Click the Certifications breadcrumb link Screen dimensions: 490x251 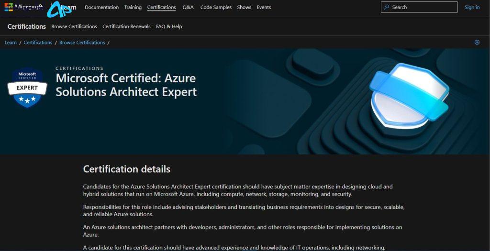point(38,43)
